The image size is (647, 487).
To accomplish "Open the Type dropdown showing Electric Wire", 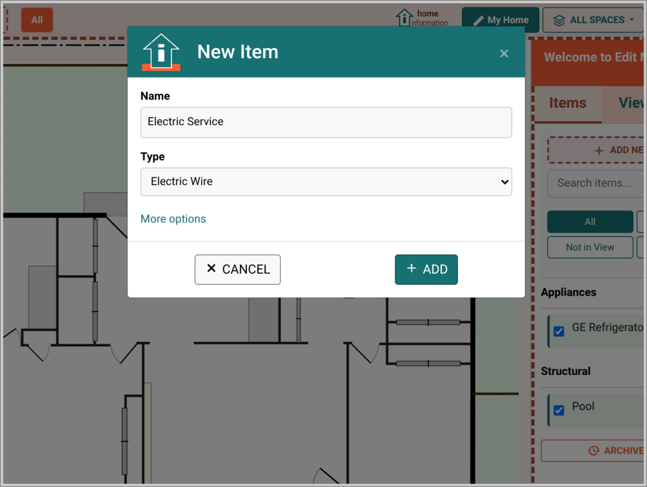I will pyautogui.click(x=326, y=182).
